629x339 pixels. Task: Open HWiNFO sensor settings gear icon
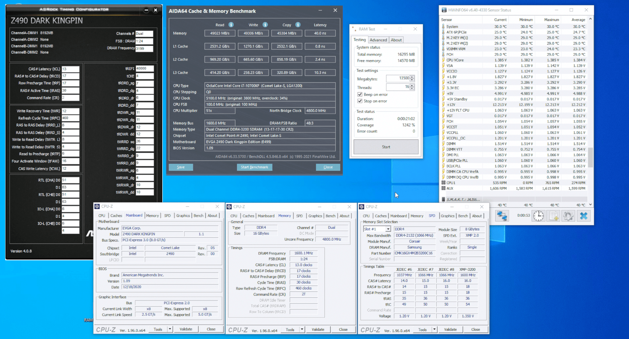point(569,216)
